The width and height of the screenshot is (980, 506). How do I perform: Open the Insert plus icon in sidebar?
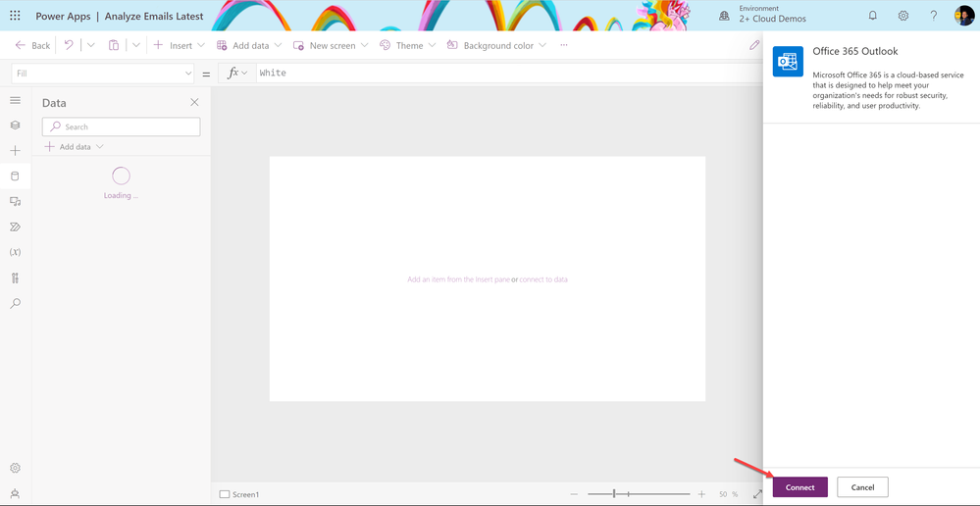click(16, 151)
